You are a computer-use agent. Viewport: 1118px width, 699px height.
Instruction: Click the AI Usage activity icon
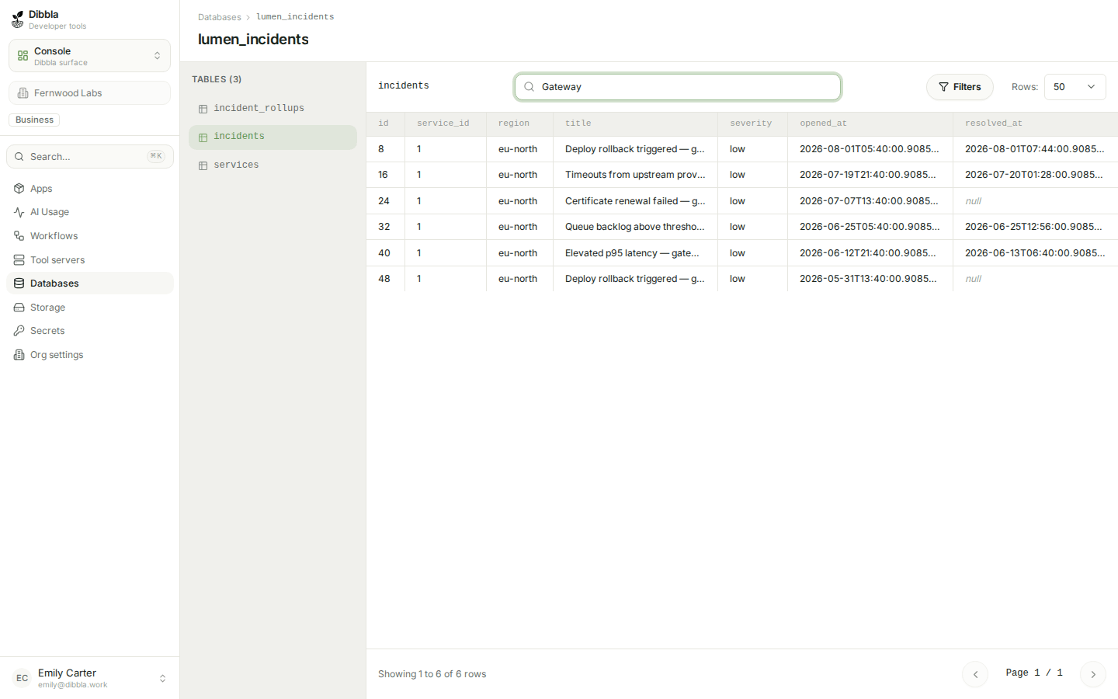(x=19, y=212)
